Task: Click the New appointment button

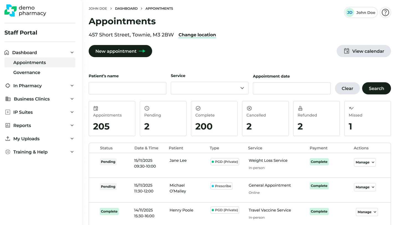Action: [x=120, y=51]
